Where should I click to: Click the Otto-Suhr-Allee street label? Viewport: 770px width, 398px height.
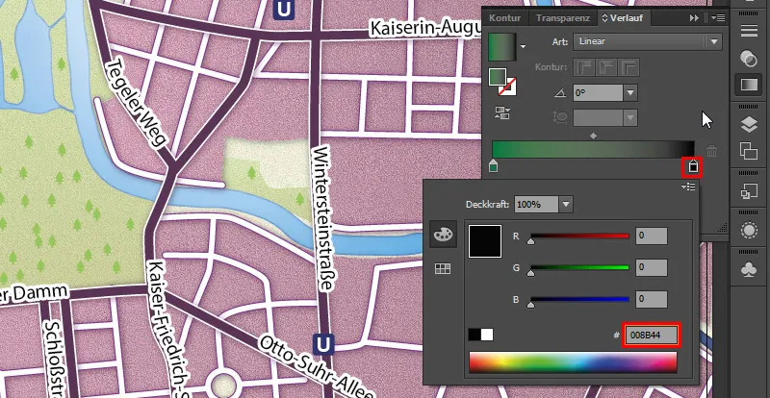click(x=315, y=365)
